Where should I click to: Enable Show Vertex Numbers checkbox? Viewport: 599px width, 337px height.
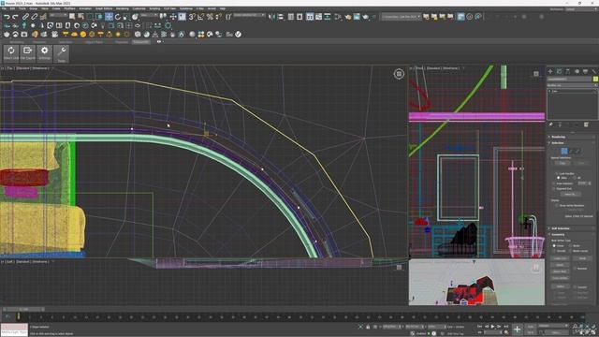pyautogui.click(x=558, y=205)
